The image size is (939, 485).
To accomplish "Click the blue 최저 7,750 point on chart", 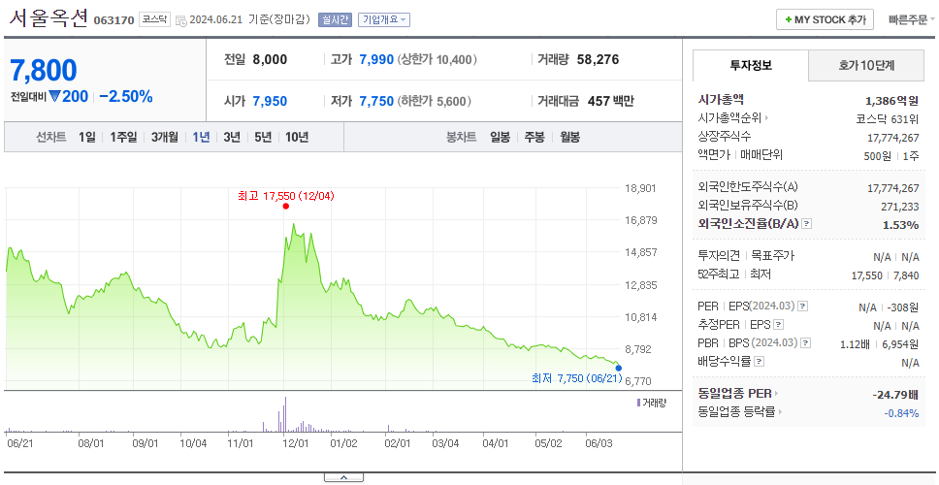I will (x=619, y=368).
